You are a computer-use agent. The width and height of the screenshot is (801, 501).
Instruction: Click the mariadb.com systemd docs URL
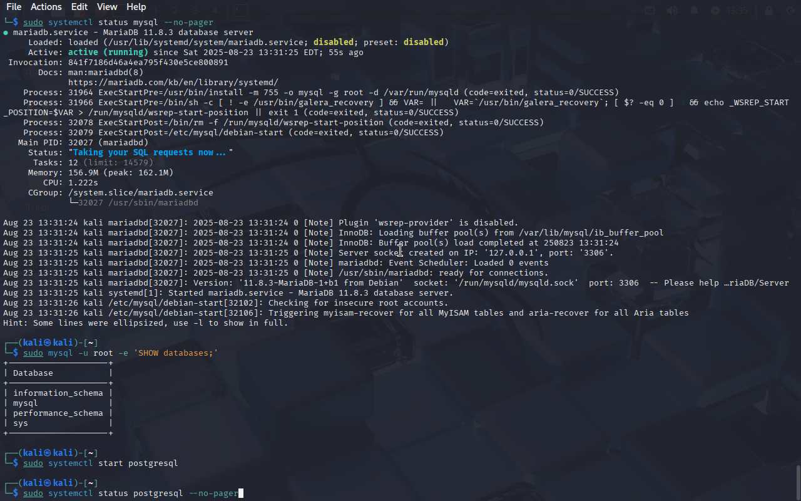tap(173, 83)
